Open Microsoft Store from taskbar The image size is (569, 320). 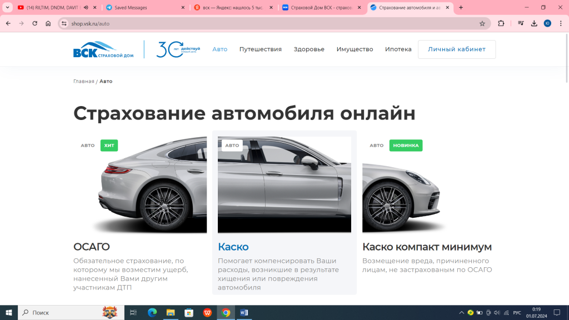189,312
